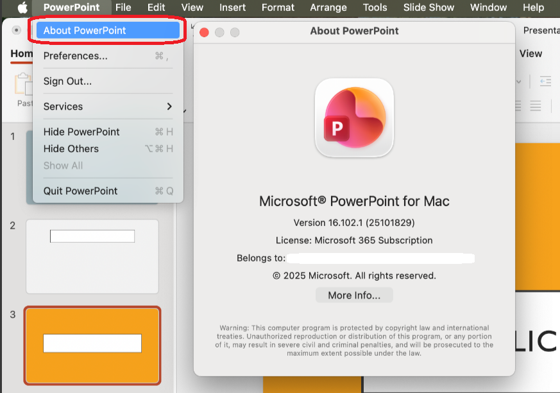Open the View menu in menu bar
This screenshot has width=560, height=393.
(192, 7)
